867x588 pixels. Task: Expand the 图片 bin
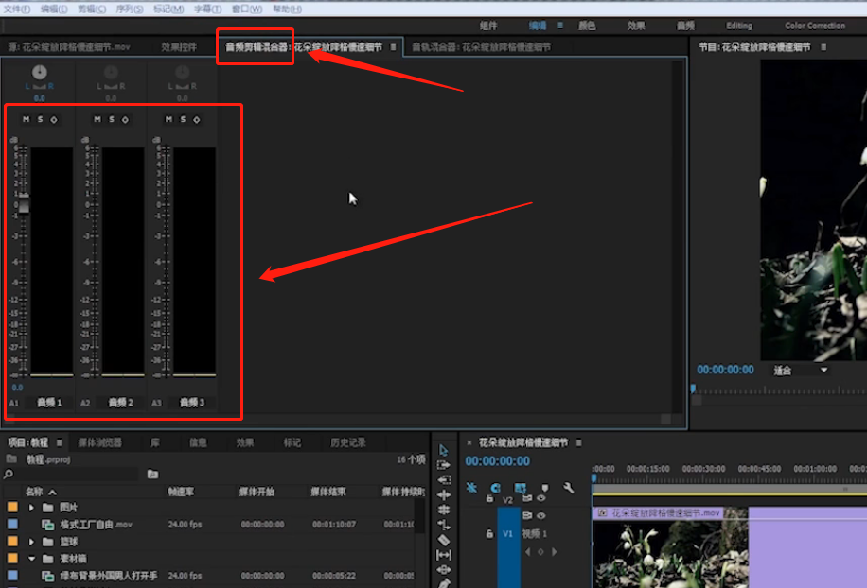pos(31,508)
